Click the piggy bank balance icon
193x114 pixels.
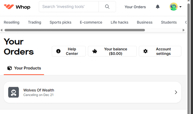95,51
